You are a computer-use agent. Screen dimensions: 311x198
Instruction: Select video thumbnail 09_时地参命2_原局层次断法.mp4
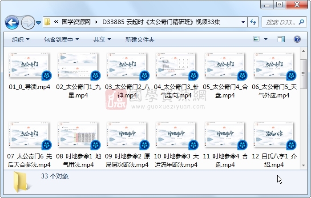click(127, 135)
